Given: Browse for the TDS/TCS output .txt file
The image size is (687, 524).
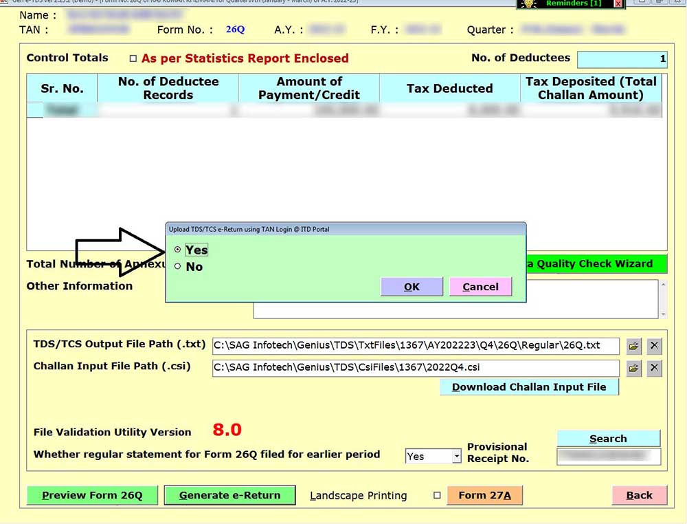Looking at the screenshot, I should [x=633, y=346].
